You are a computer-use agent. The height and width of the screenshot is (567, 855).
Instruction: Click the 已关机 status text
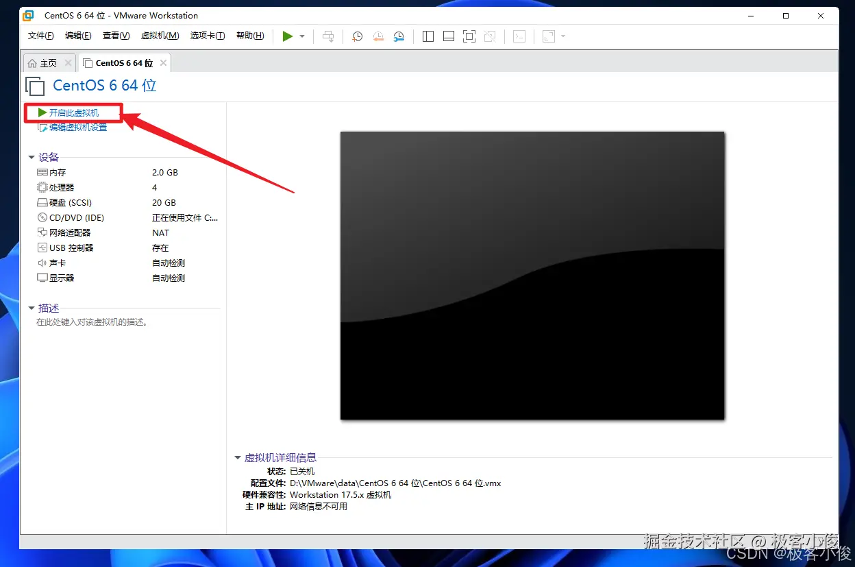point(302,472)
